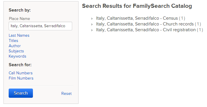The image size is (207, 107).
Task: Add Titles search criterion
Action: pos(13,40)
